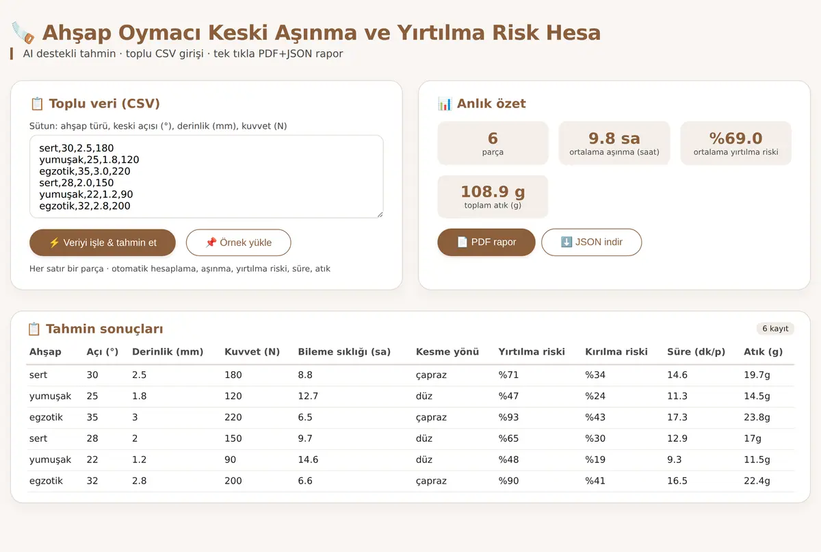Click the 22.4g atık cell
This screenshot has height=552, width=821.
click(x=757, y=481)
